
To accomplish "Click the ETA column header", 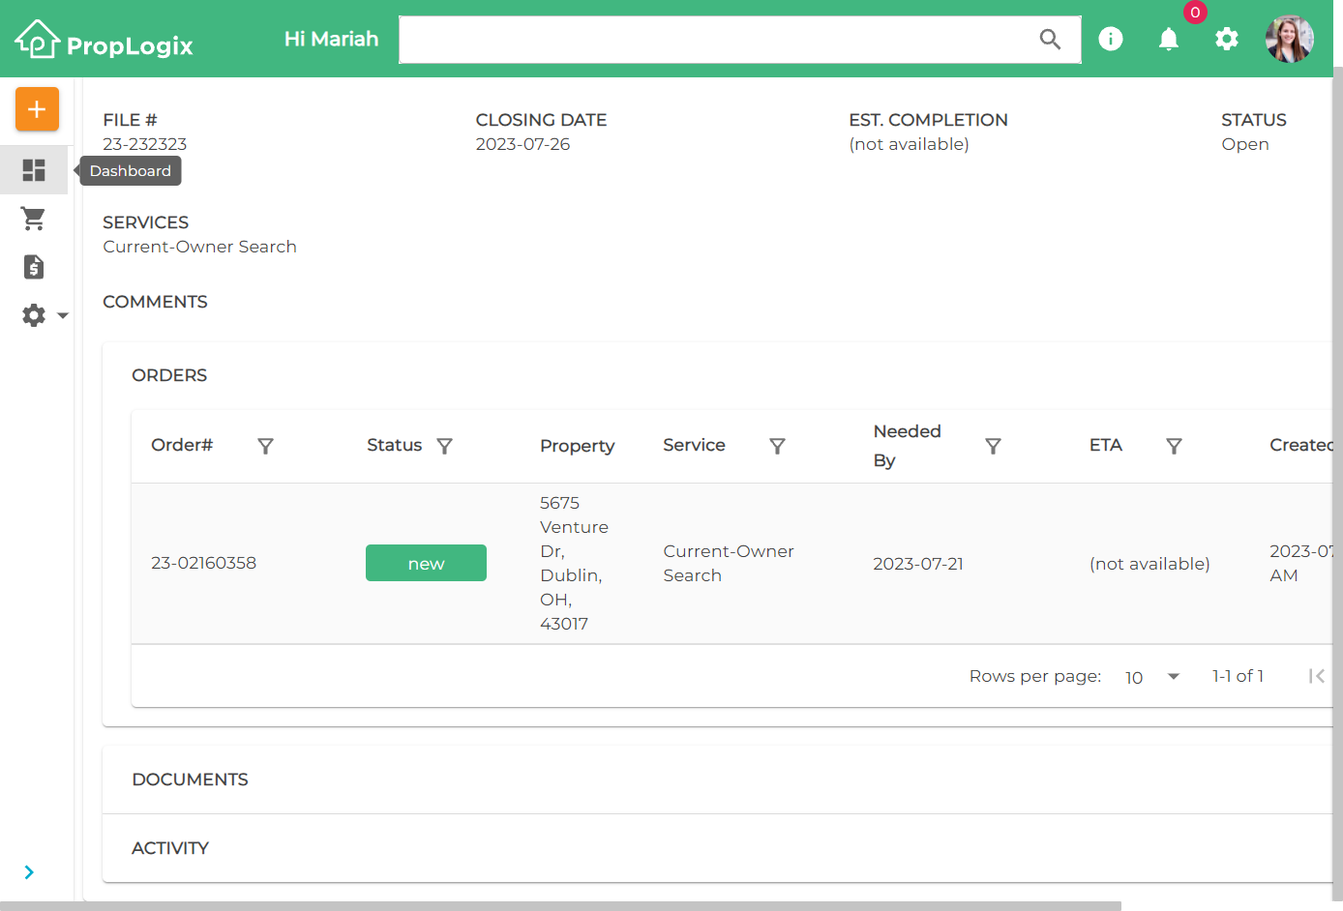I will coord(1106,445).
